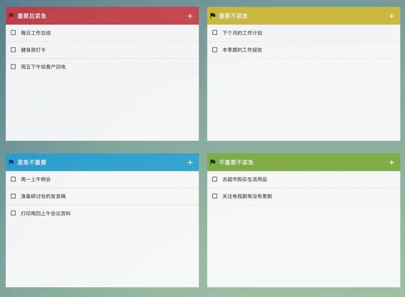The image size is (405, 297).
Task: Click the flag icon on the yellow 重要不紧急 header
Action: [213, 16]
